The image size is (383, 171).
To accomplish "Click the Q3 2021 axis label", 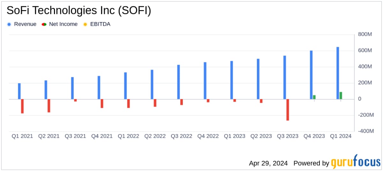I will coord(75,136).
